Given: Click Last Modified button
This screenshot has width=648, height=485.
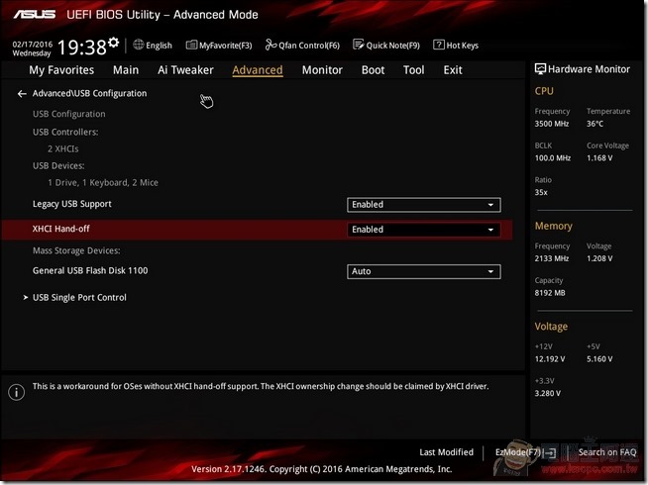Looking at the screenshot, I should [x=446, y=452].
